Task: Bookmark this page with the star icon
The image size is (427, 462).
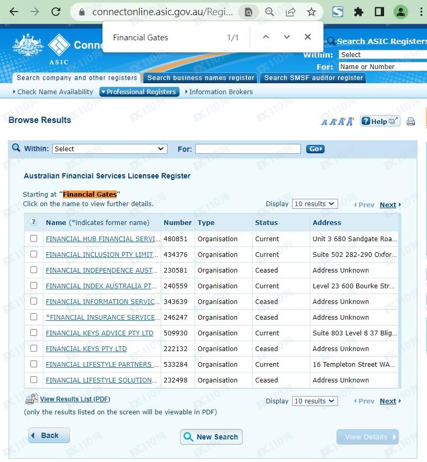Action: 311,12
